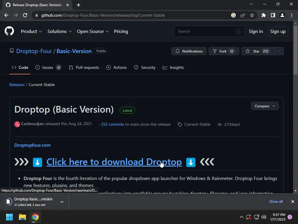Show hidden system tray icons
Image resolution: width=298 pixels, height=224 pixels.
point(241,217)
